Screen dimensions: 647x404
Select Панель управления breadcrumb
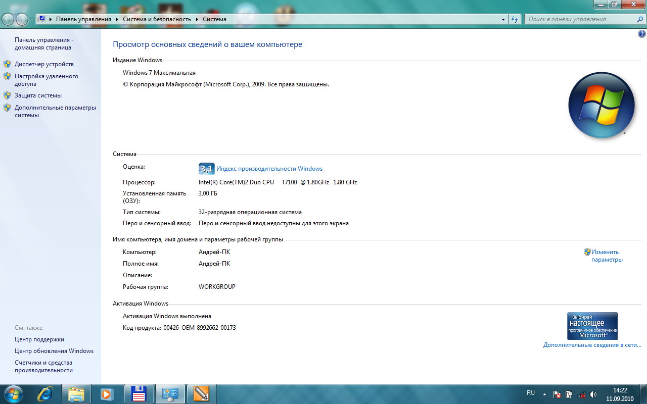coord(83,19)
